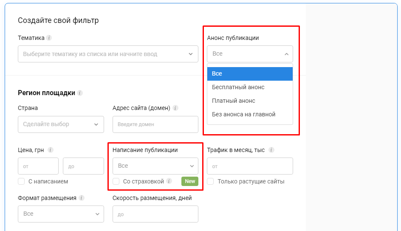Click info icon beside Регион площадки heading

(x=80, y=93)
